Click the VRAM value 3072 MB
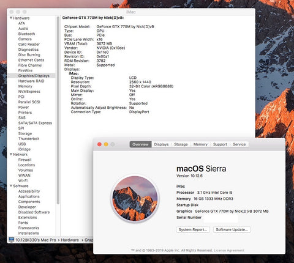Image resolution: width=294 pixels, height=263 pixels. pyautogui.click(x=104, y=43)
